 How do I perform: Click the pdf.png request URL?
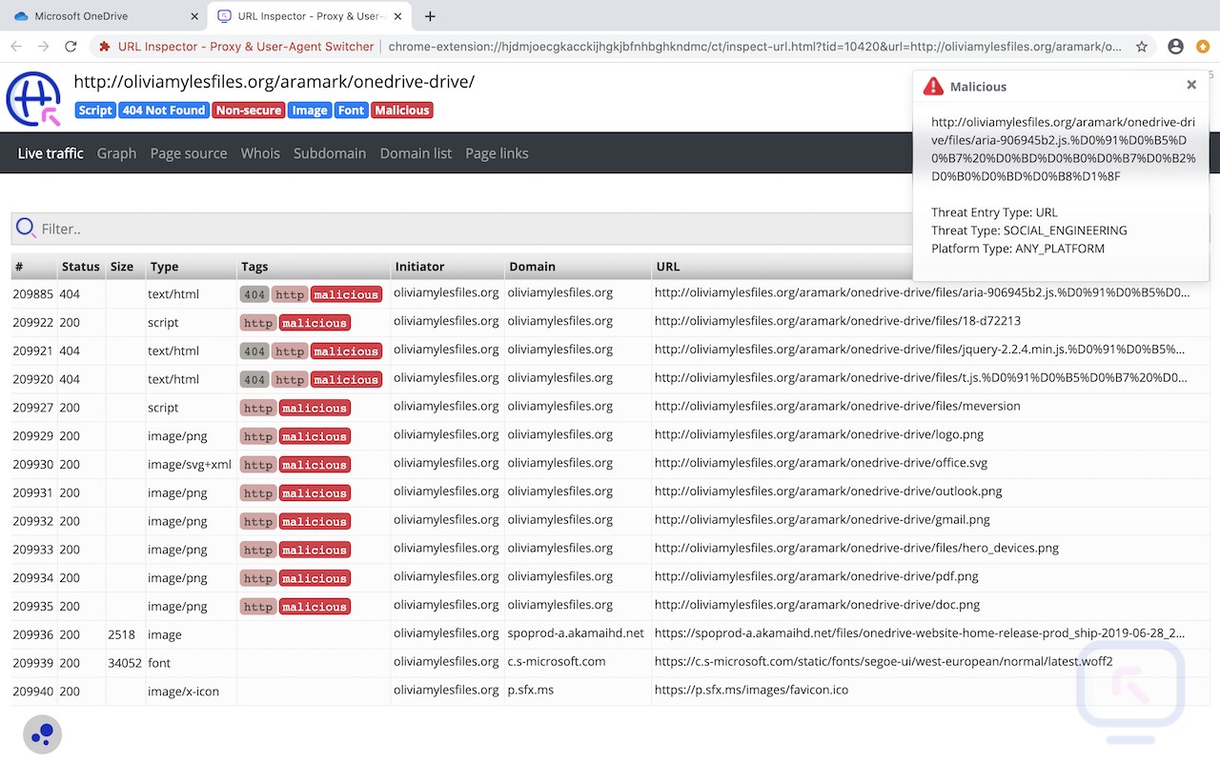click(x=817, y=576)
